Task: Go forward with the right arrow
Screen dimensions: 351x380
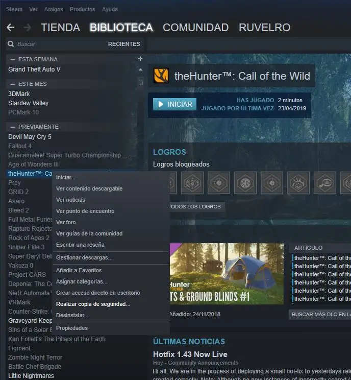Action: [x=28, y=28]
